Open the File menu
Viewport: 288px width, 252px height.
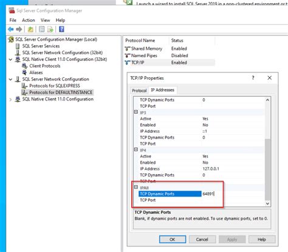(13, 20)
